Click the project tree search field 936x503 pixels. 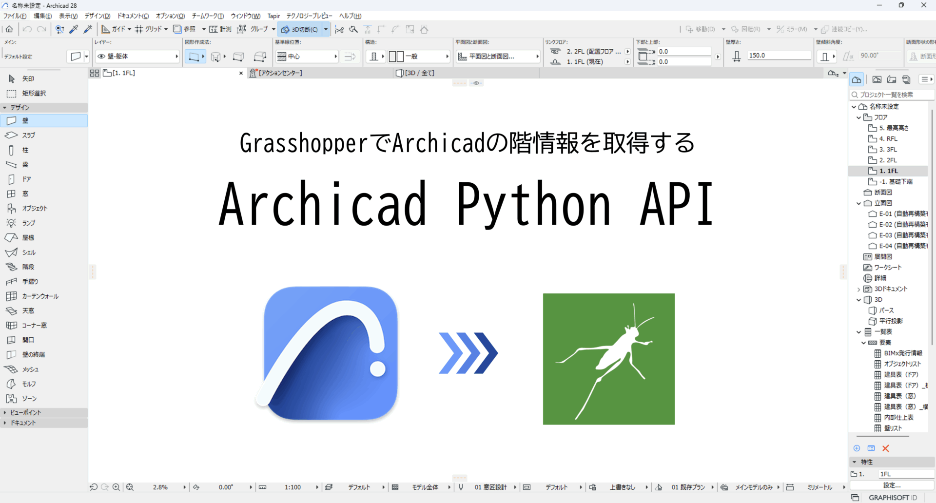(x=892, y=95)
